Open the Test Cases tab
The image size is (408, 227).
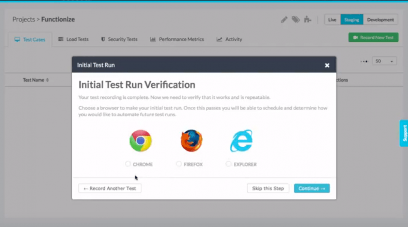[30, 40]
